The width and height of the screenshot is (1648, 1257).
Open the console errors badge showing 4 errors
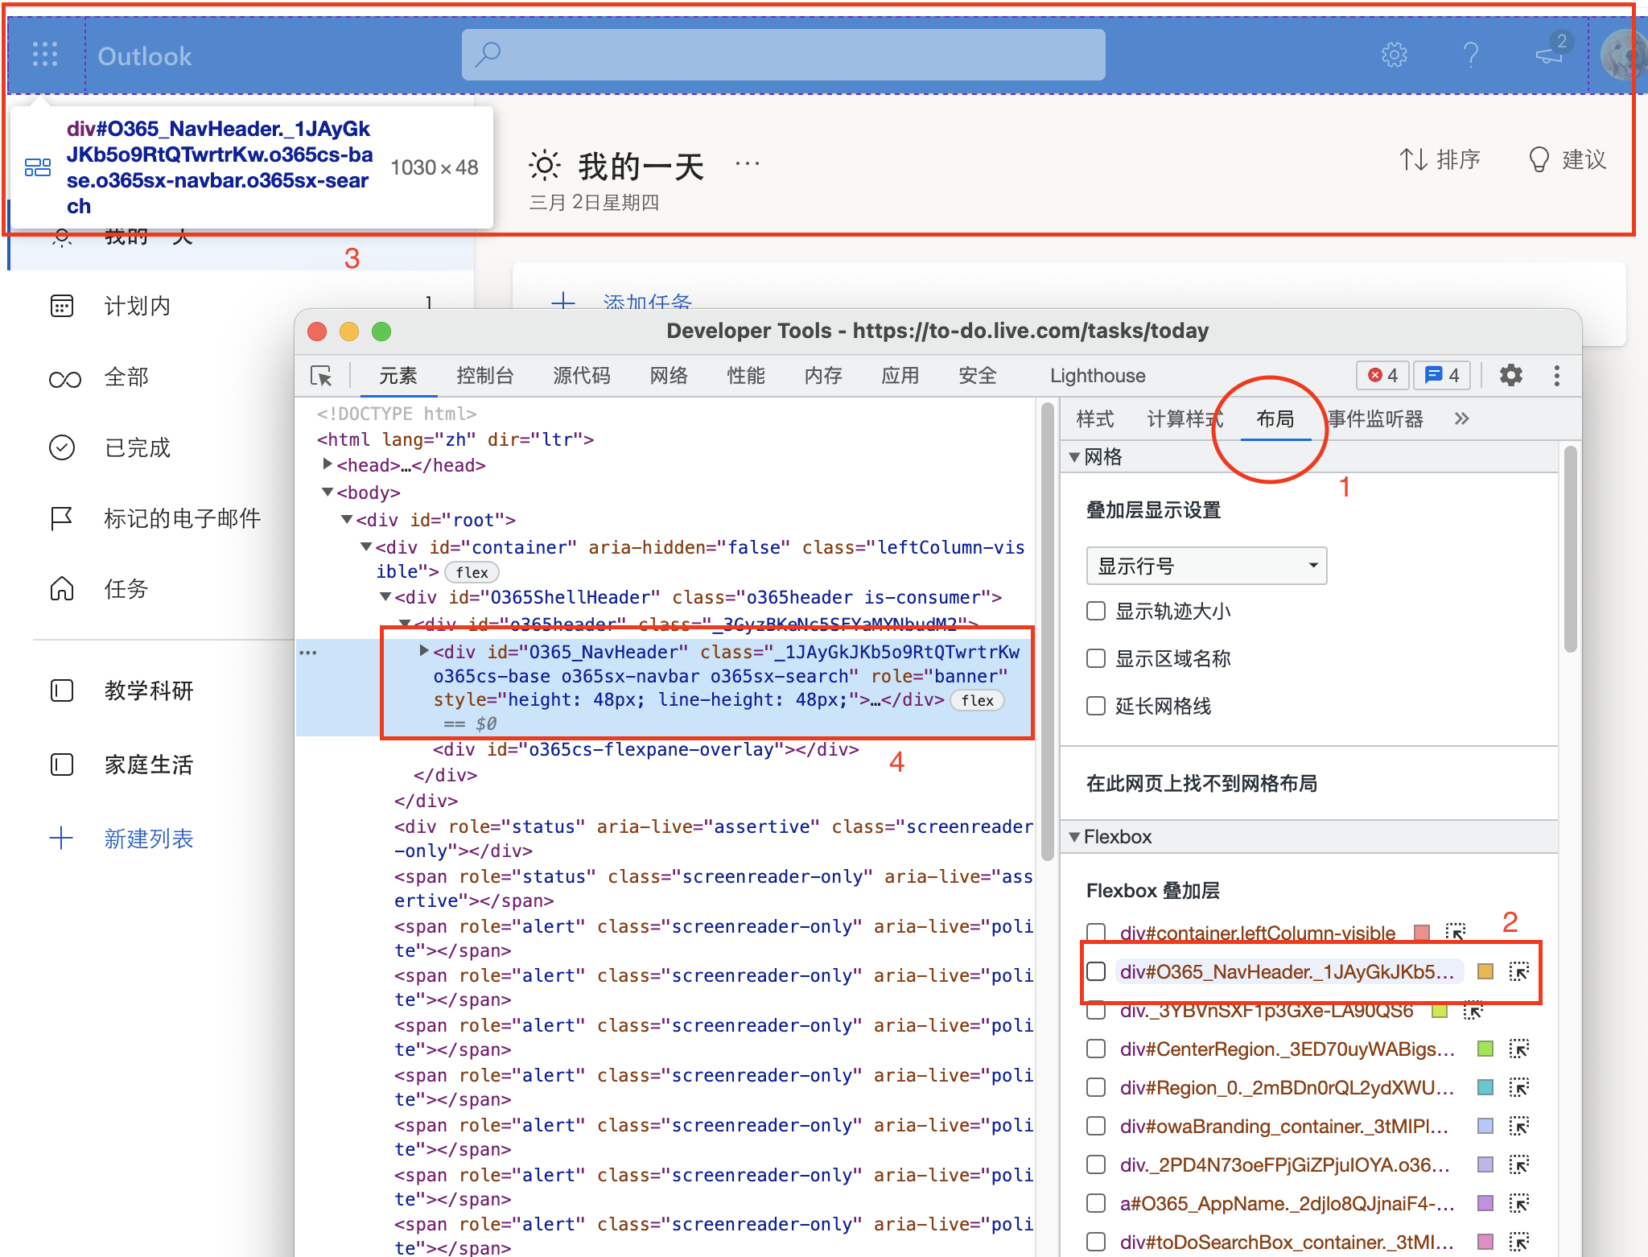1382,375
